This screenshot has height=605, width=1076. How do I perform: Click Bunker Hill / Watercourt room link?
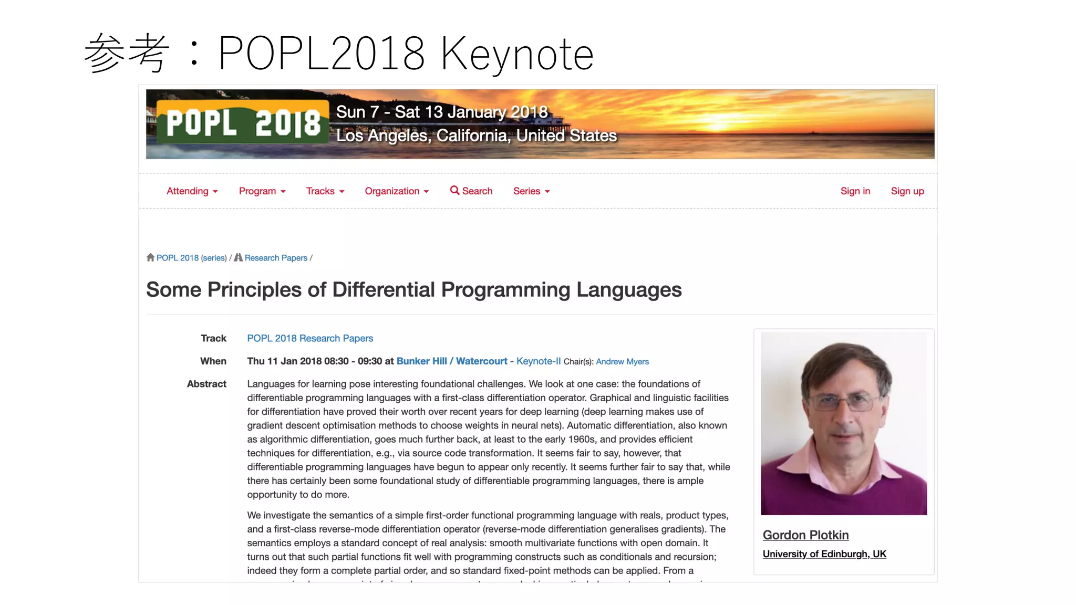tap(452, 361)
